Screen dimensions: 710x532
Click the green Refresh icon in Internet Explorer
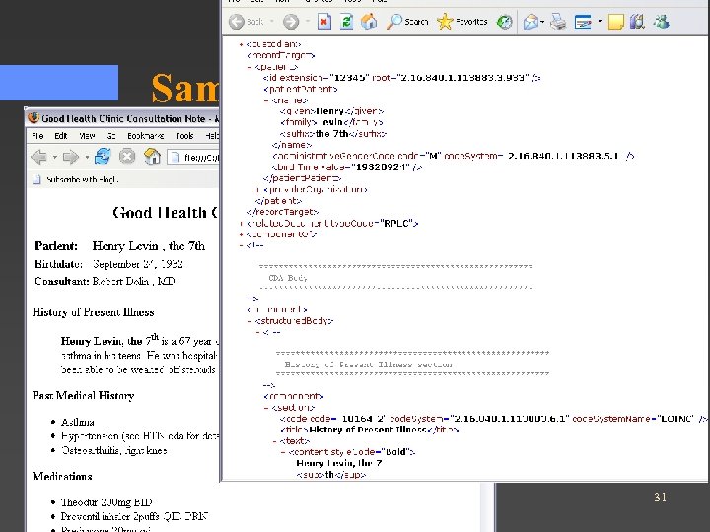tap(346, 22)
